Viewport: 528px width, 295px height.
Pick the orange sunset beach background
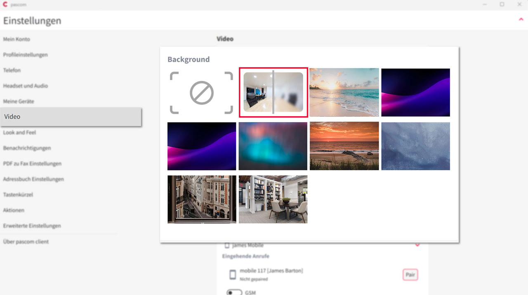click(344, 146)
